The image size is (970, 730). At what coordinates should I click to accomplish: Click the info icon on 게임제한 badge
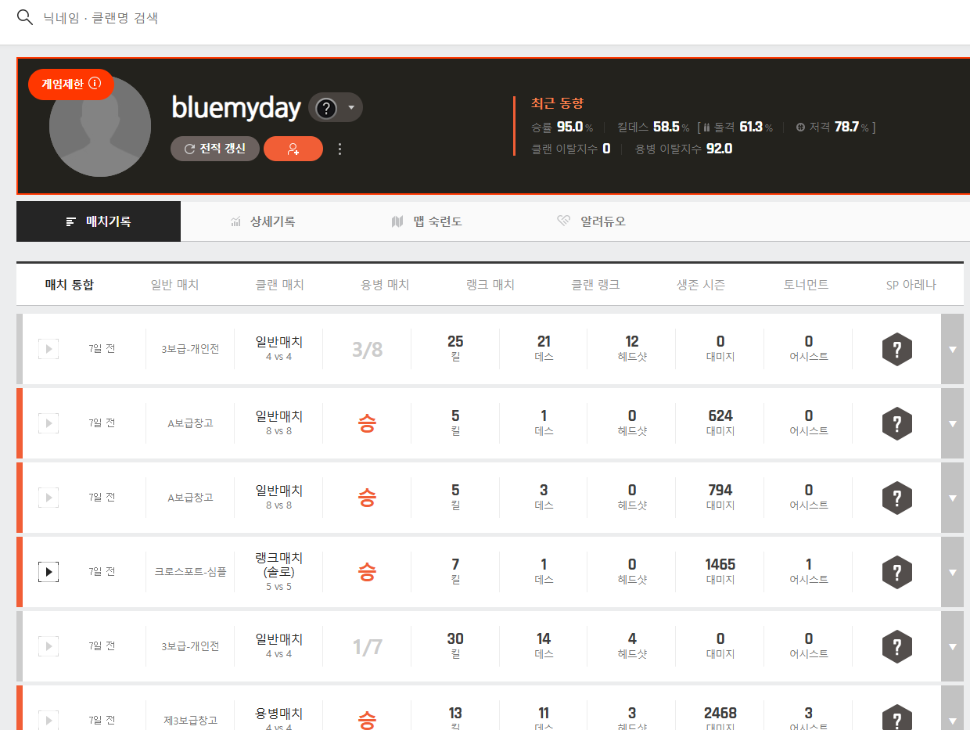(95, 84)
